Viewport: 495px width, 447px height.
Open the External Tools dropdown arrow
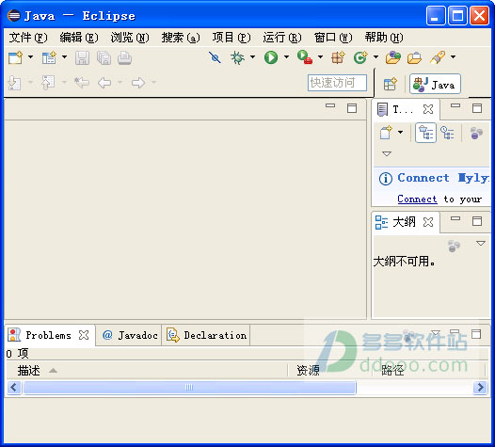coord(320,56)
